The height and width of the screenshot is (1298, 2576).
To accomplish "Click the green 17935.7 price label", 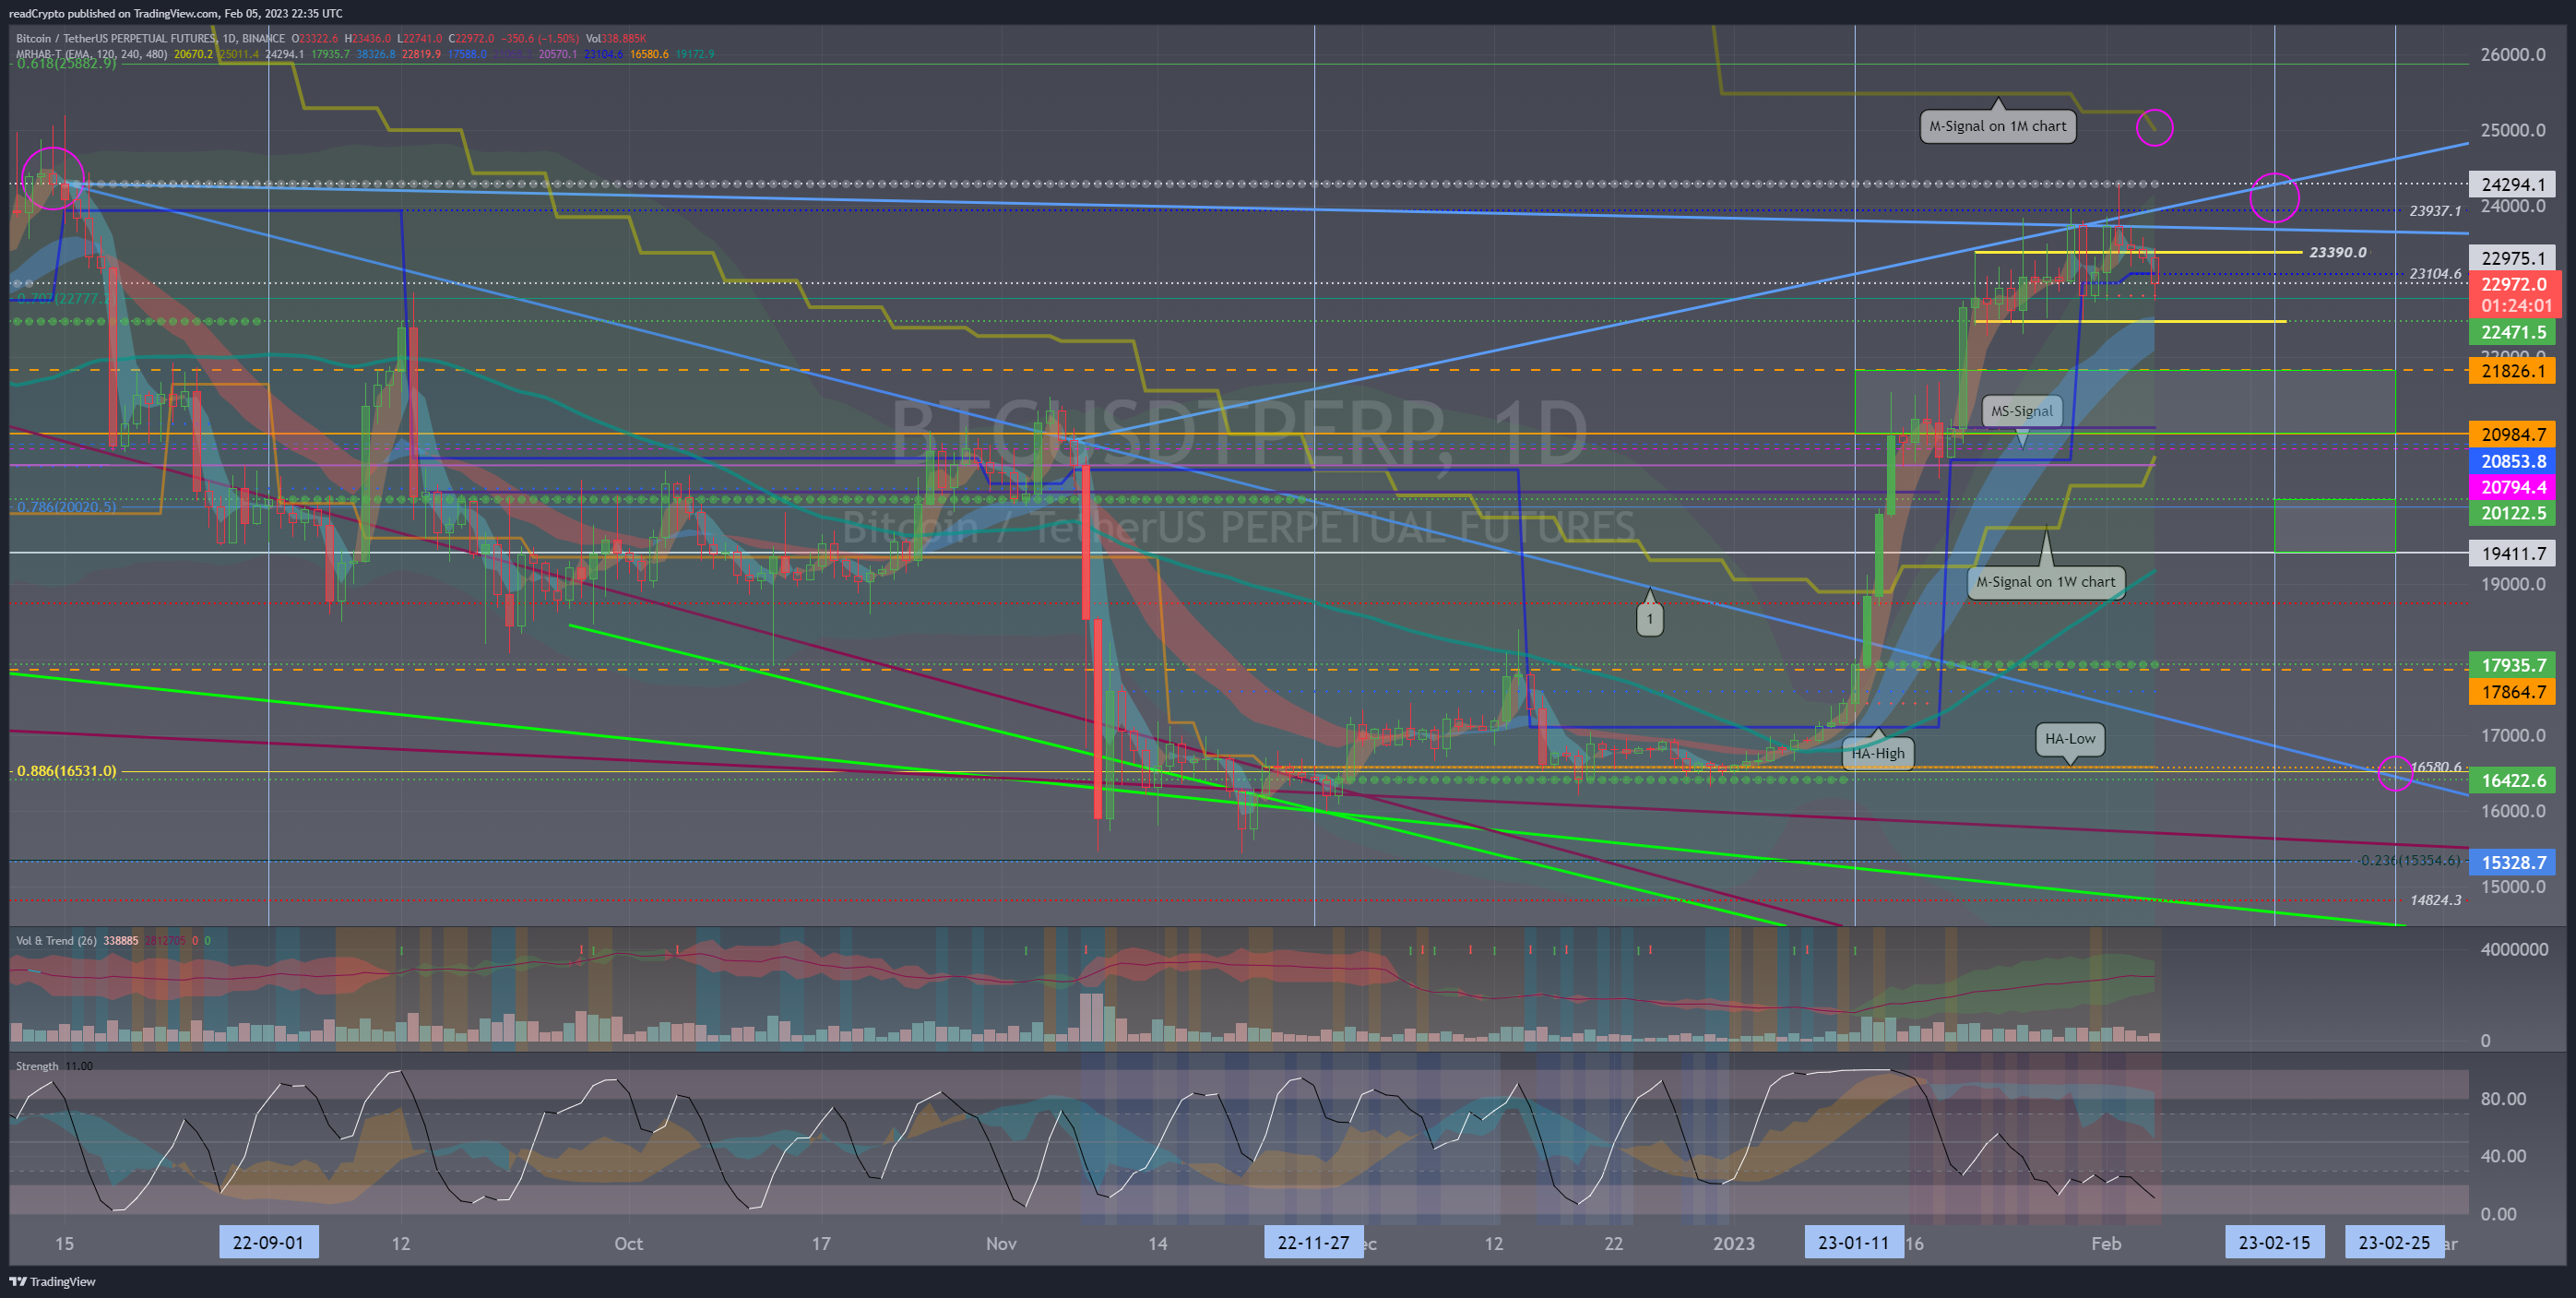I will (x=2512, y=665).
